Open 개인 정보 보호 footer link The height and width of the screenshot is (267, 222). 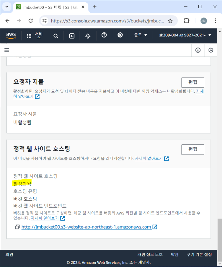[x=150, y=255]
